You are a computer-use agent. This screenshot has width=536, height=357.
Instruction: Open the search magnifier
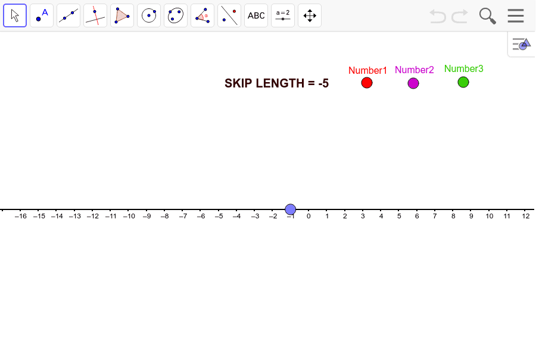tap(487, 16)
